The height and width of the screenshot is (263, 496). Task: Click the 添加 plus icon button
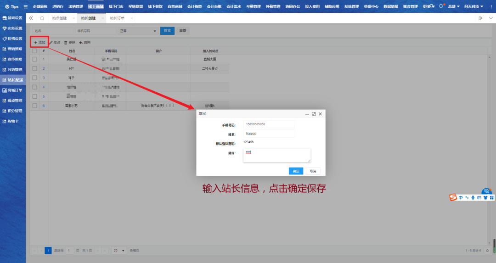36,42
